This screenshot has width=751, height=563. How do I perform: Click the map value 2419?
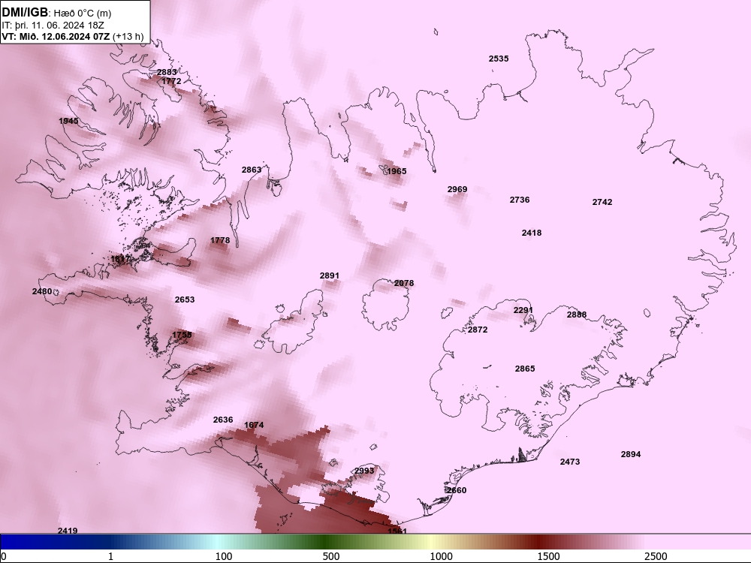click(68, 531)
